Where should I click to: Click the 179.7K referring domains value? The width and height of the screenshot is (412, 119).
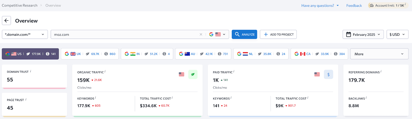tap(357, 80)
